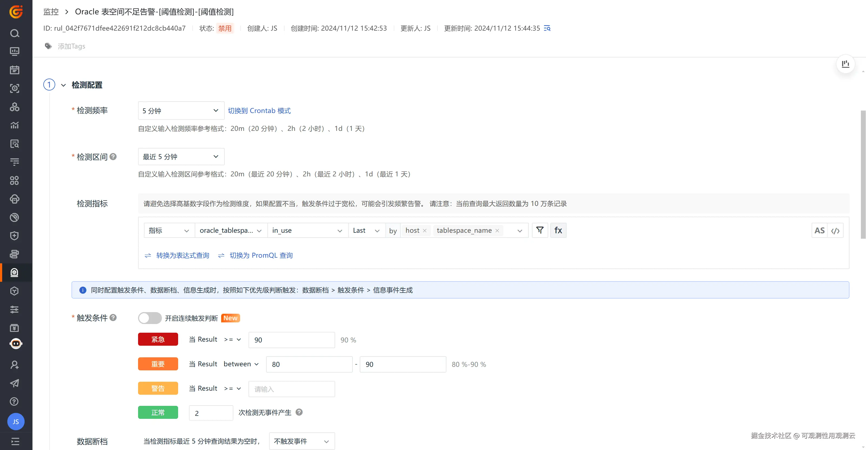Screen dimensions: 866x450
Task: Click the update history icon next to the update time
Action: (547, 28)
